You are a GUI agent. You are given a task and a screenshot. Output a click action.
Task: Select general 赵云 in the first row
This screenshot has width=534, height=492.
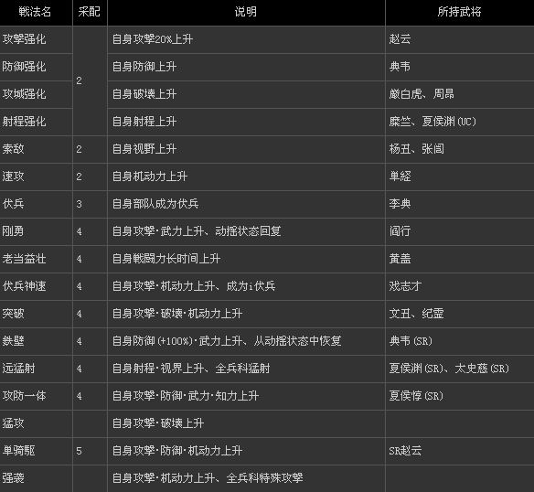click(400, 39)
